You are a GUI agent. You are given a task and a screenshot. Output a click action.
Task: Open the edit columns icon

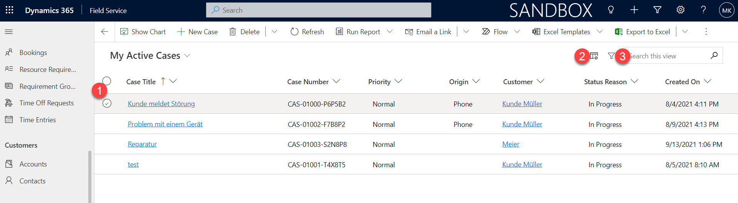594,56
